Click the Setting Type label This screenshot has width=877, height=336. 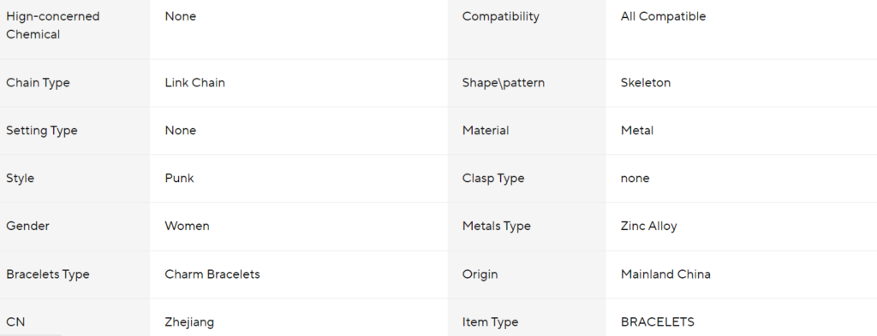42,131
